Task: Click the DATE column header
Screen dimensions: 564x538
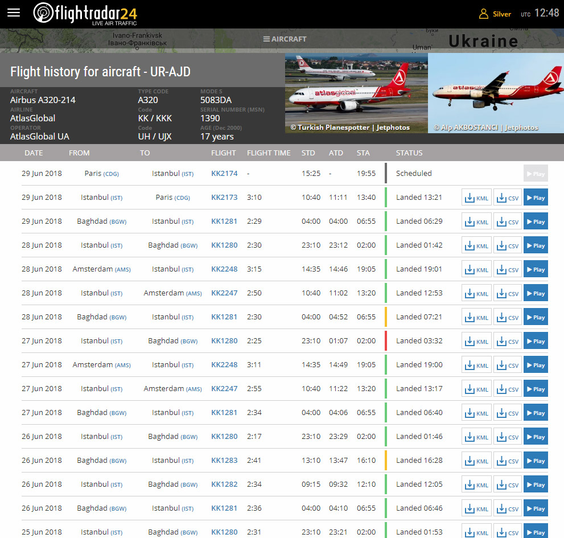Action: click(34, 153)
